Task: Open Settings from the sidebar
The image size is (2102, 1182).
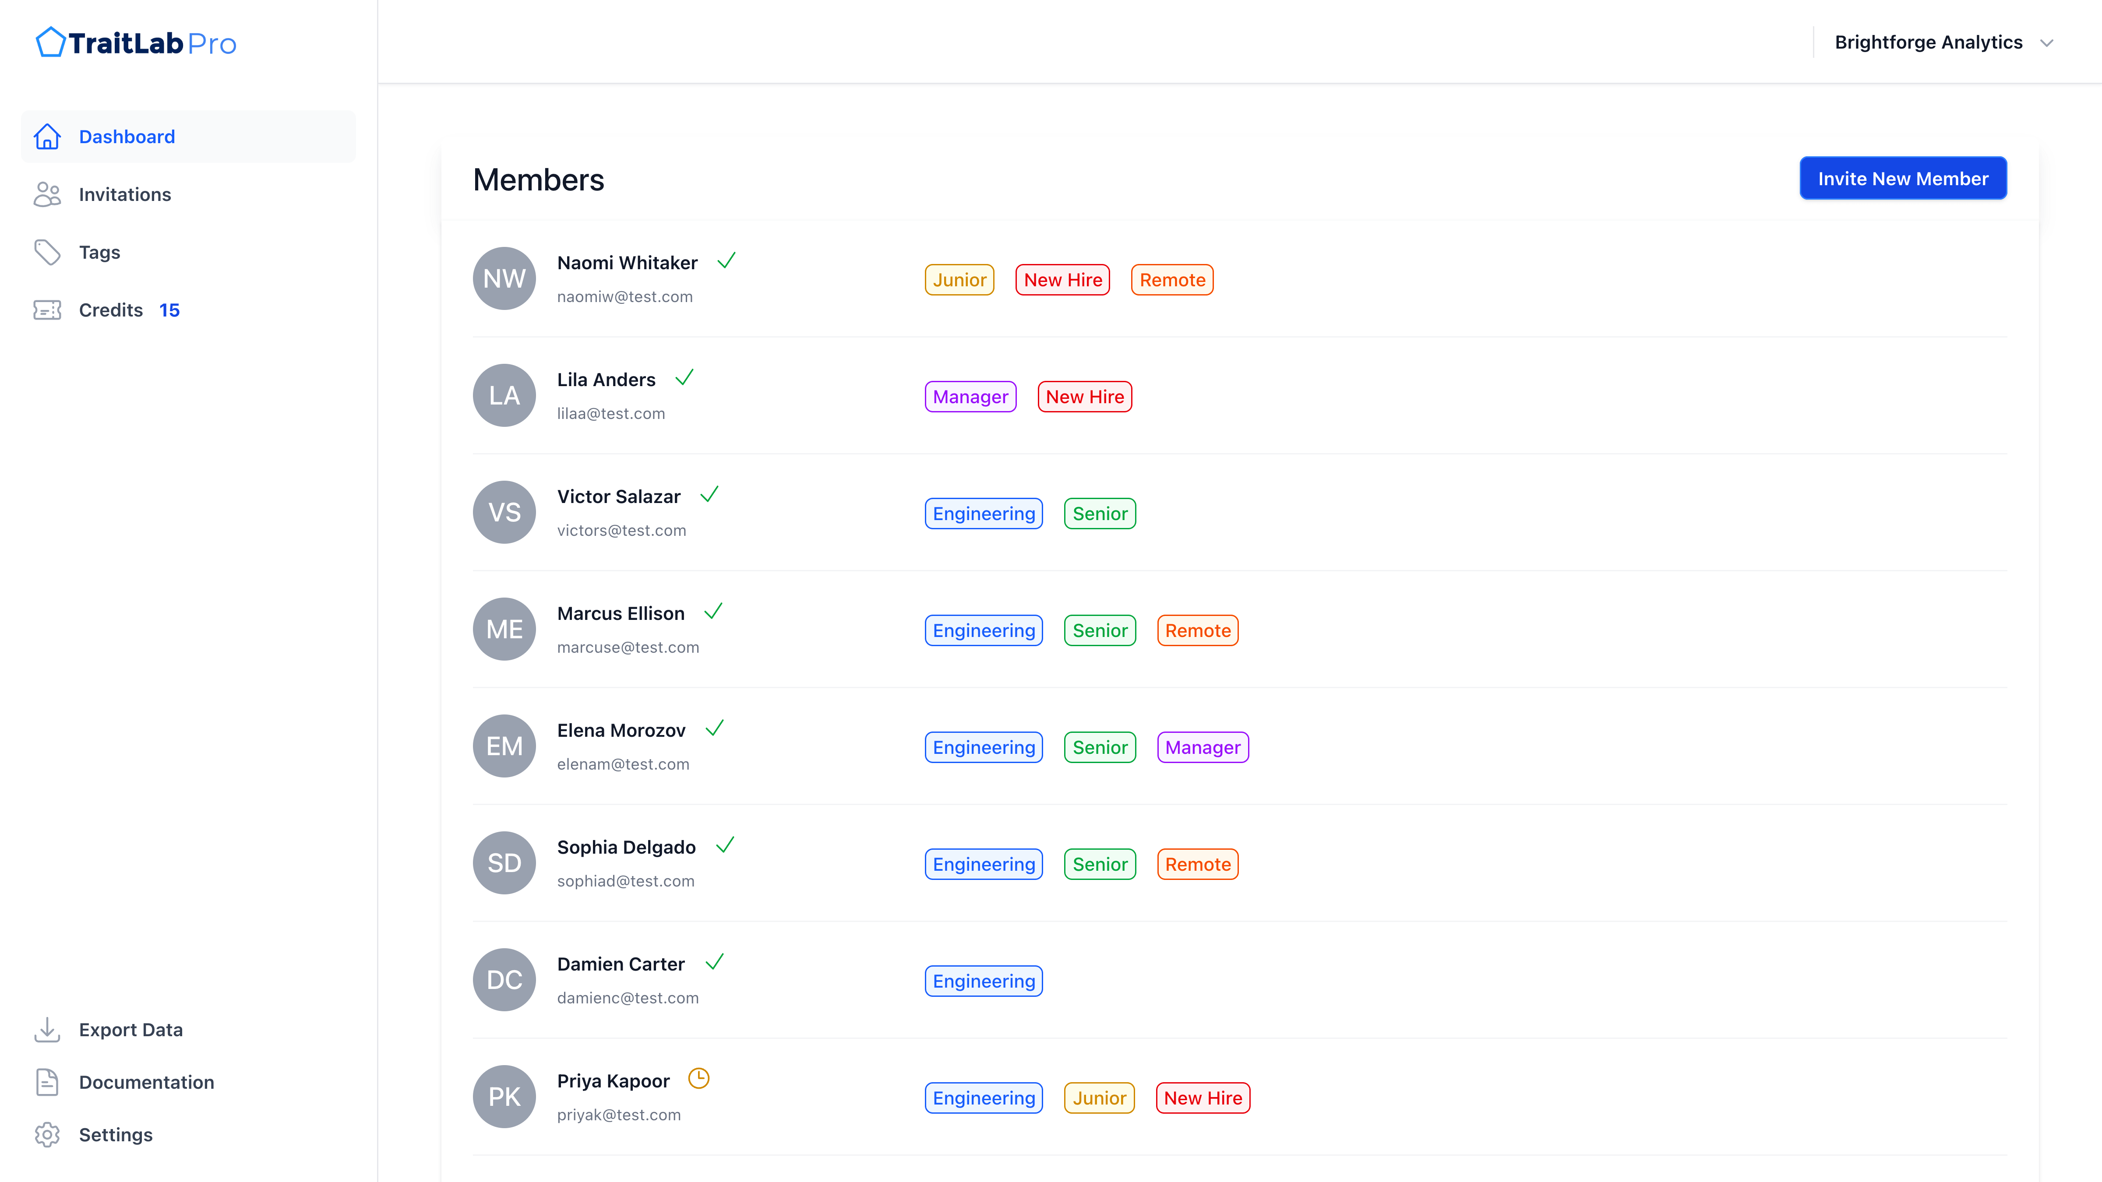Action: tap(188, 1135)
